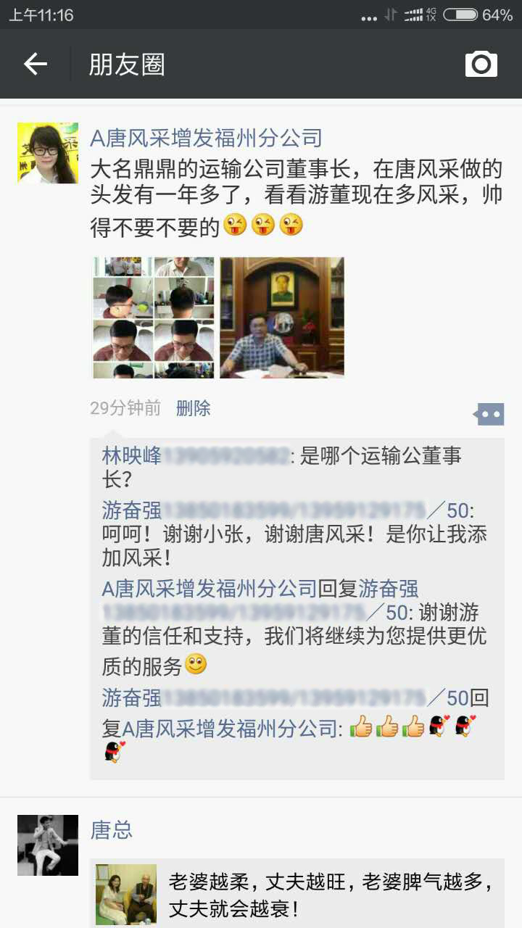522x928 pixels.
Task: Open the haircut collage photo
Action: coord(154,318)
